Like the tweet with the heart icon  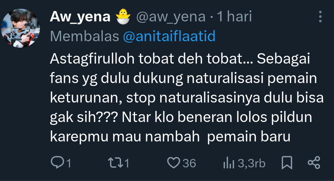pyautogui.click(x=174, y=163)
